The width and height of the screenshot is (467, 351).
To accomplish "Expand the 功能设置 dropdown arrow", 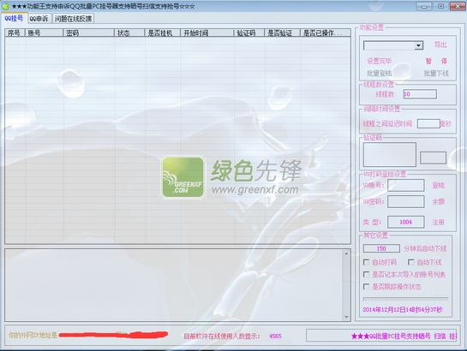I will (418, 45).
